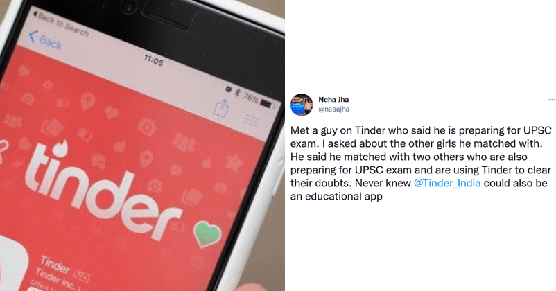
Task: Click the large tinder logo text
Action: 103,190
